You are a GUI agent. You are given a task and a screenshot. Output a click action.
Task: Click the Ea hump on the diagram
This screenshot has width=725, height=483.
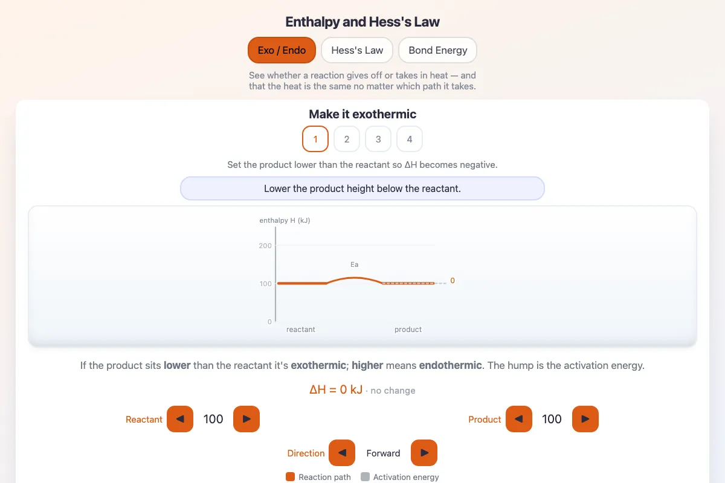[x=355, y=279]
